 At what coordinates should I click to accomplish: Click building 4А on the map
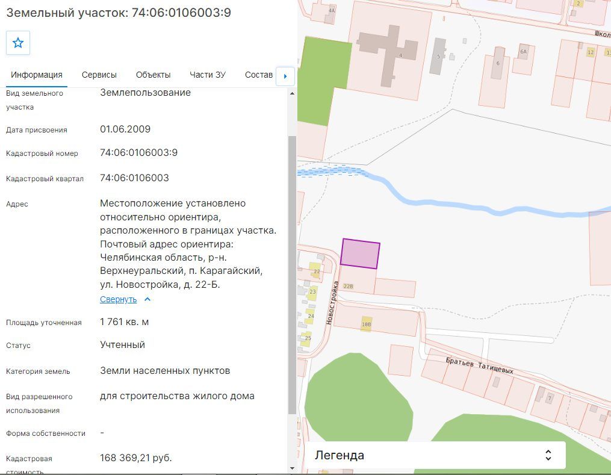pyautogui.click(x=331, y=13)
